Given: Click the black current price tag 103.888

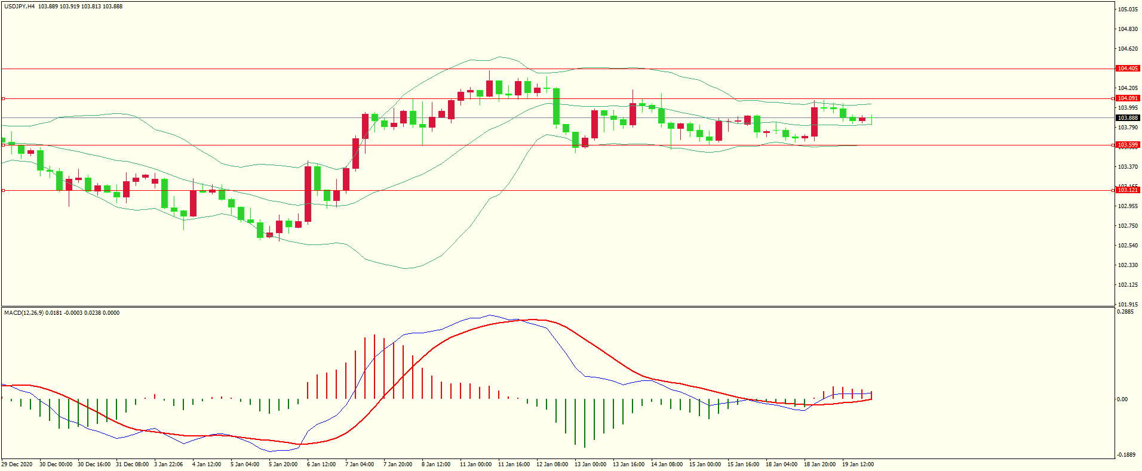Looking at the screenshot, I should click(1128, 118).
